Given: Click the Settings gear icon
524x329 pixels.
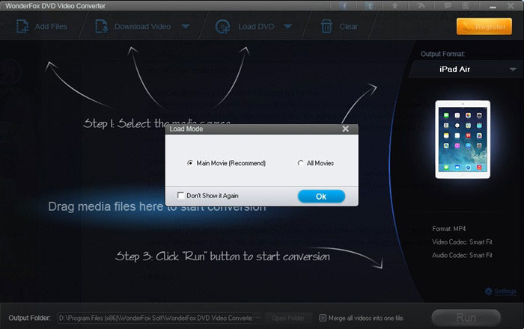Looking at the screenshot, I should click(488, 292).
